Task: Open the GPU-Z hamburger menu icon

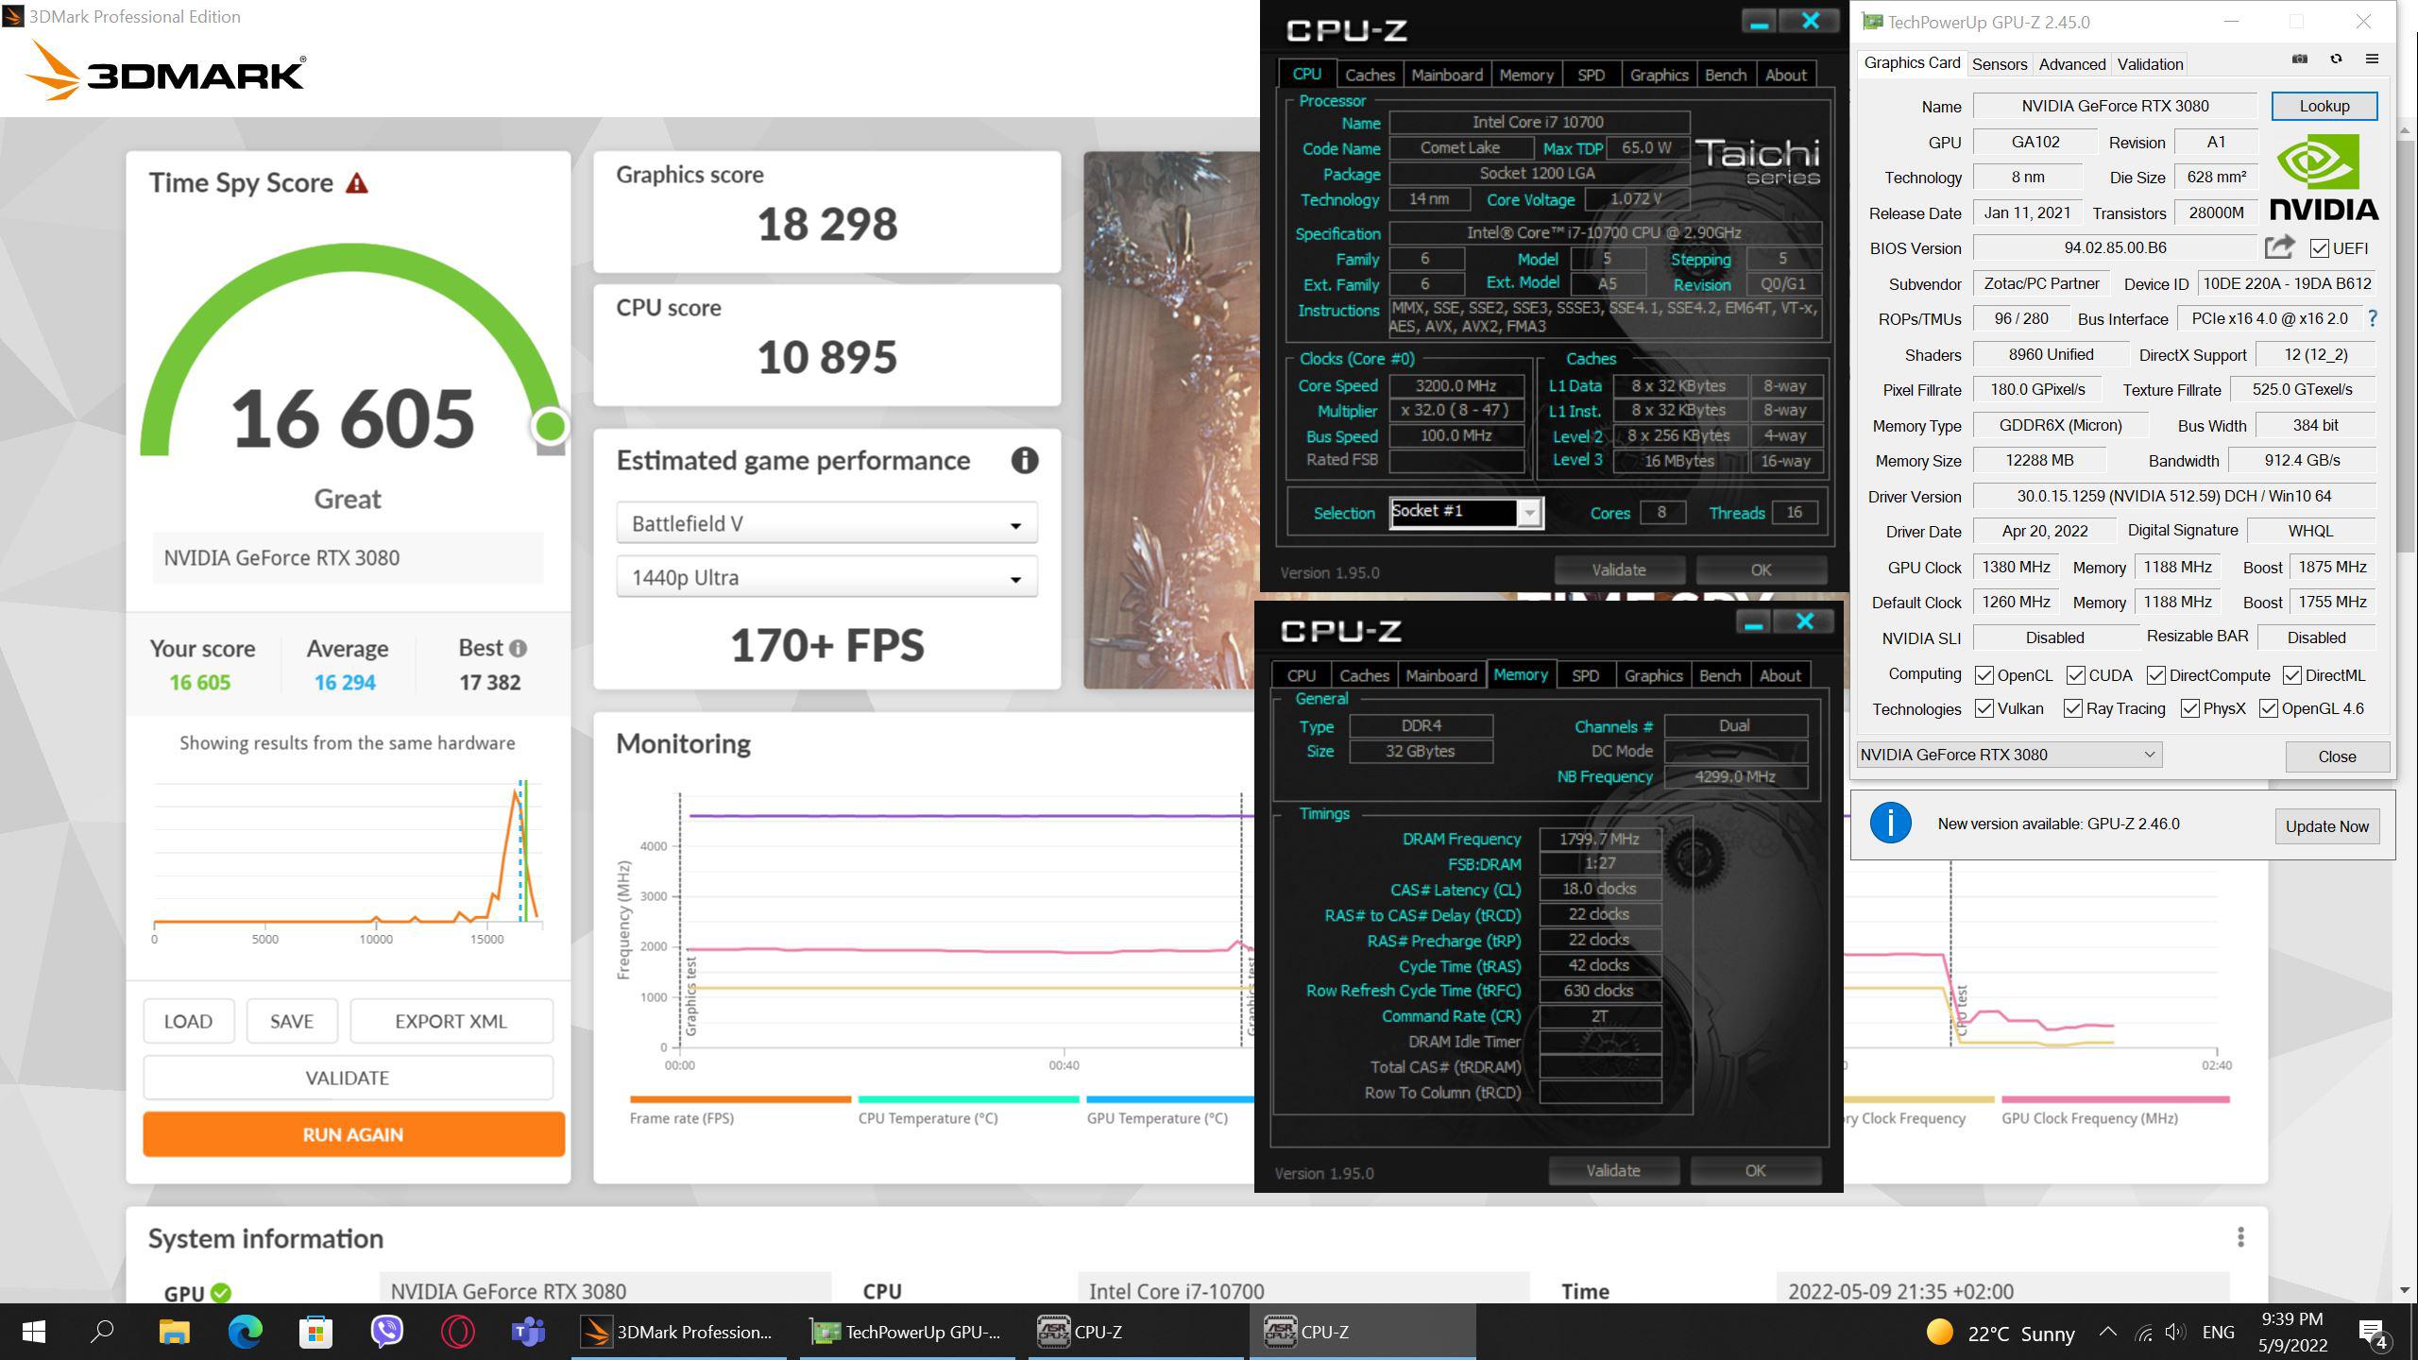Action: 2372,59
